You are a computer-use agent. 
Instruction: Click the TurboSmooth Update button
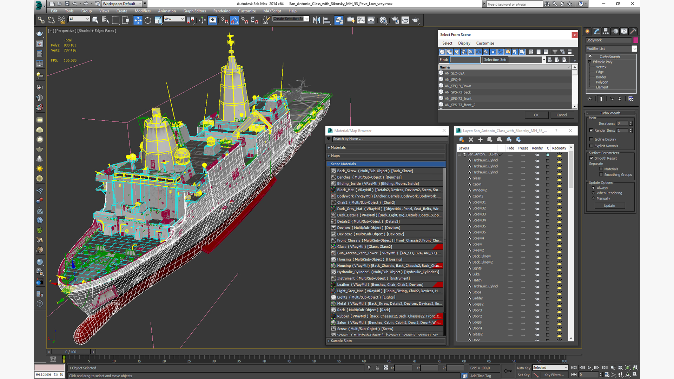coord(609,206)
